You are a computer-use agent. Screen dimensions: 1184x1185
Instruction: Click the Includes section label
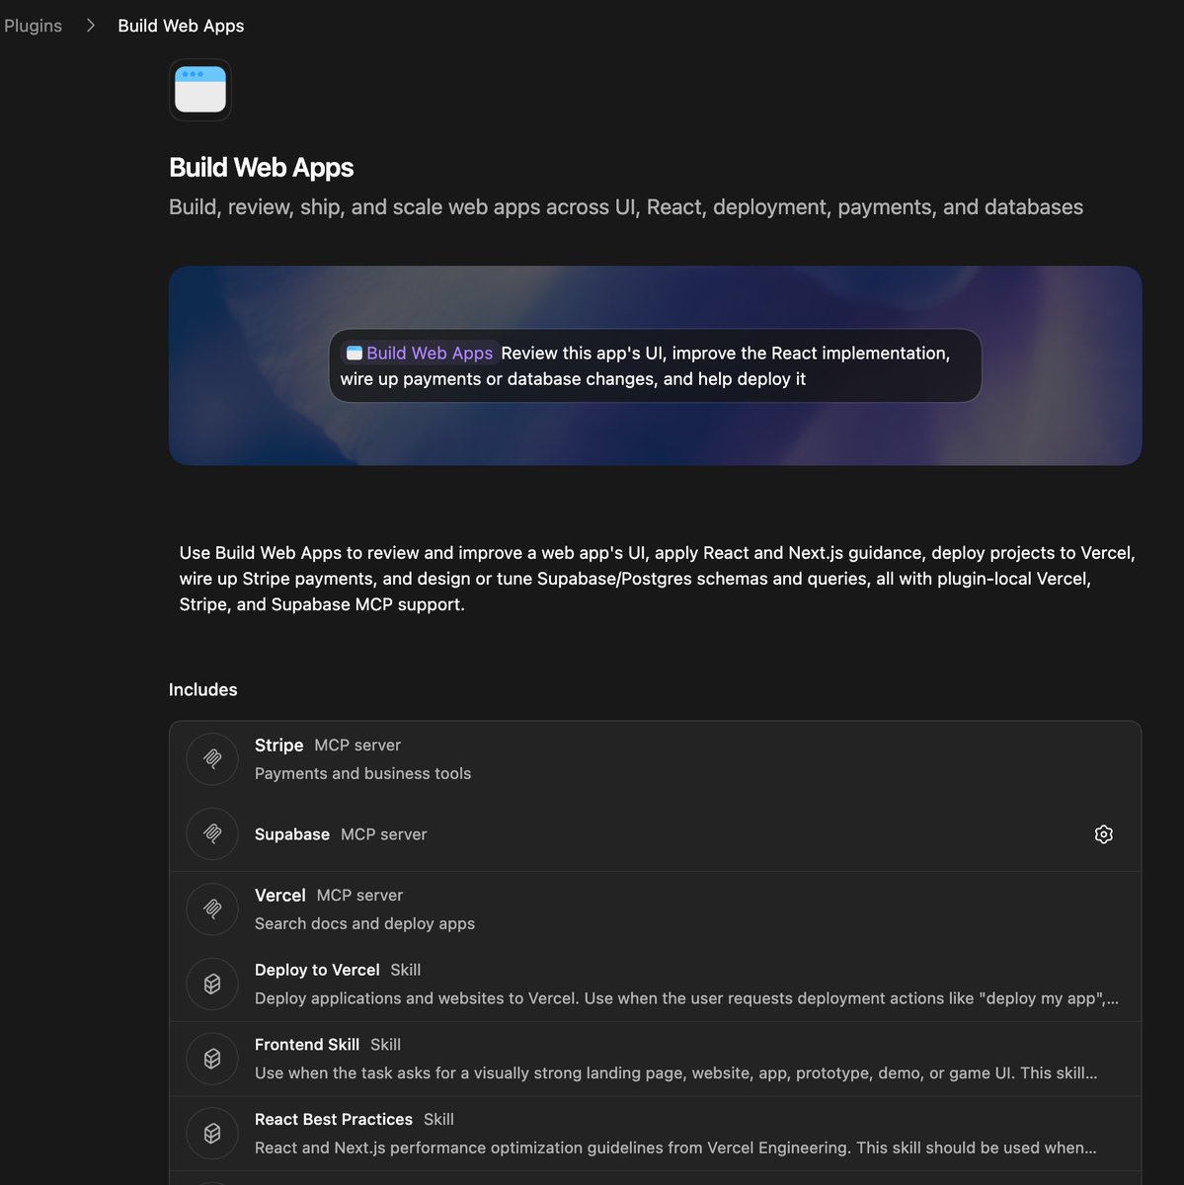(x=203, y=690)
